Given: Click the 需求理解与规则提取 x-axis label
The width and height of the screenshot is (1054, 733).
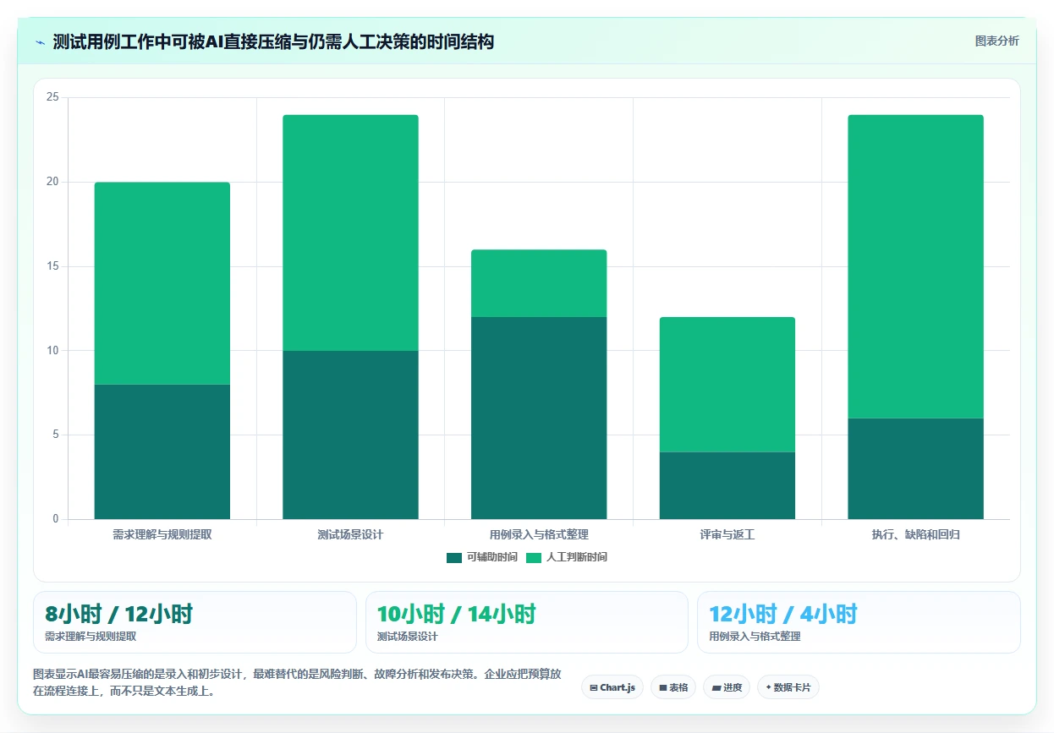Looking at the screenshot, I should pos(162,535).
